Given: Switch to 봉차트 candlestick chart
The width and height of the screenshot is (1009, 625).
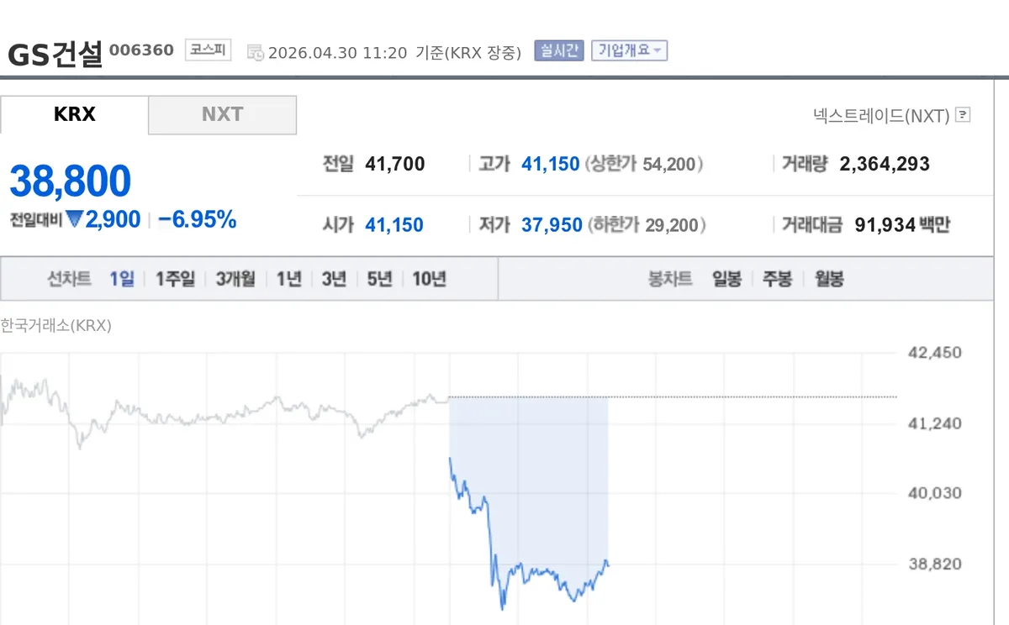Looking at the screenshot, I should (x=670, y=278).
